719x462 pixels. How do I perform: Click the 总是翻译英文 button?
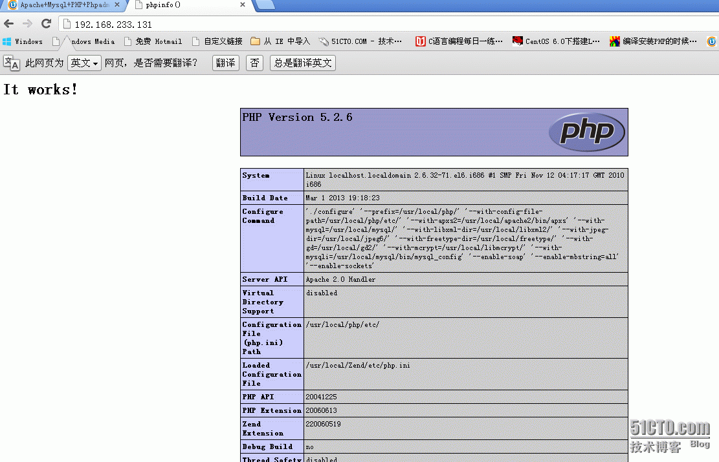tap(303, 63)
